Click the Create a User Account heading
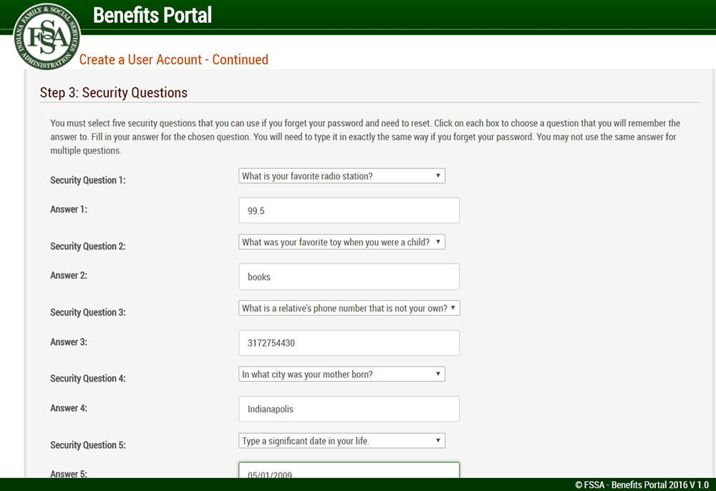The image size is (716, 491). click(173, 60)
